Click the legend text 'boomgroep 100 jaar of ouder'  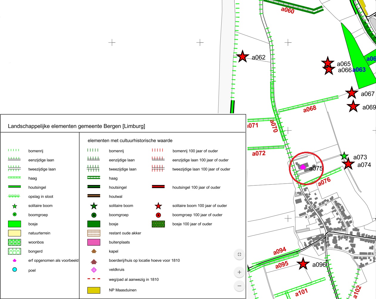point(197,215)
